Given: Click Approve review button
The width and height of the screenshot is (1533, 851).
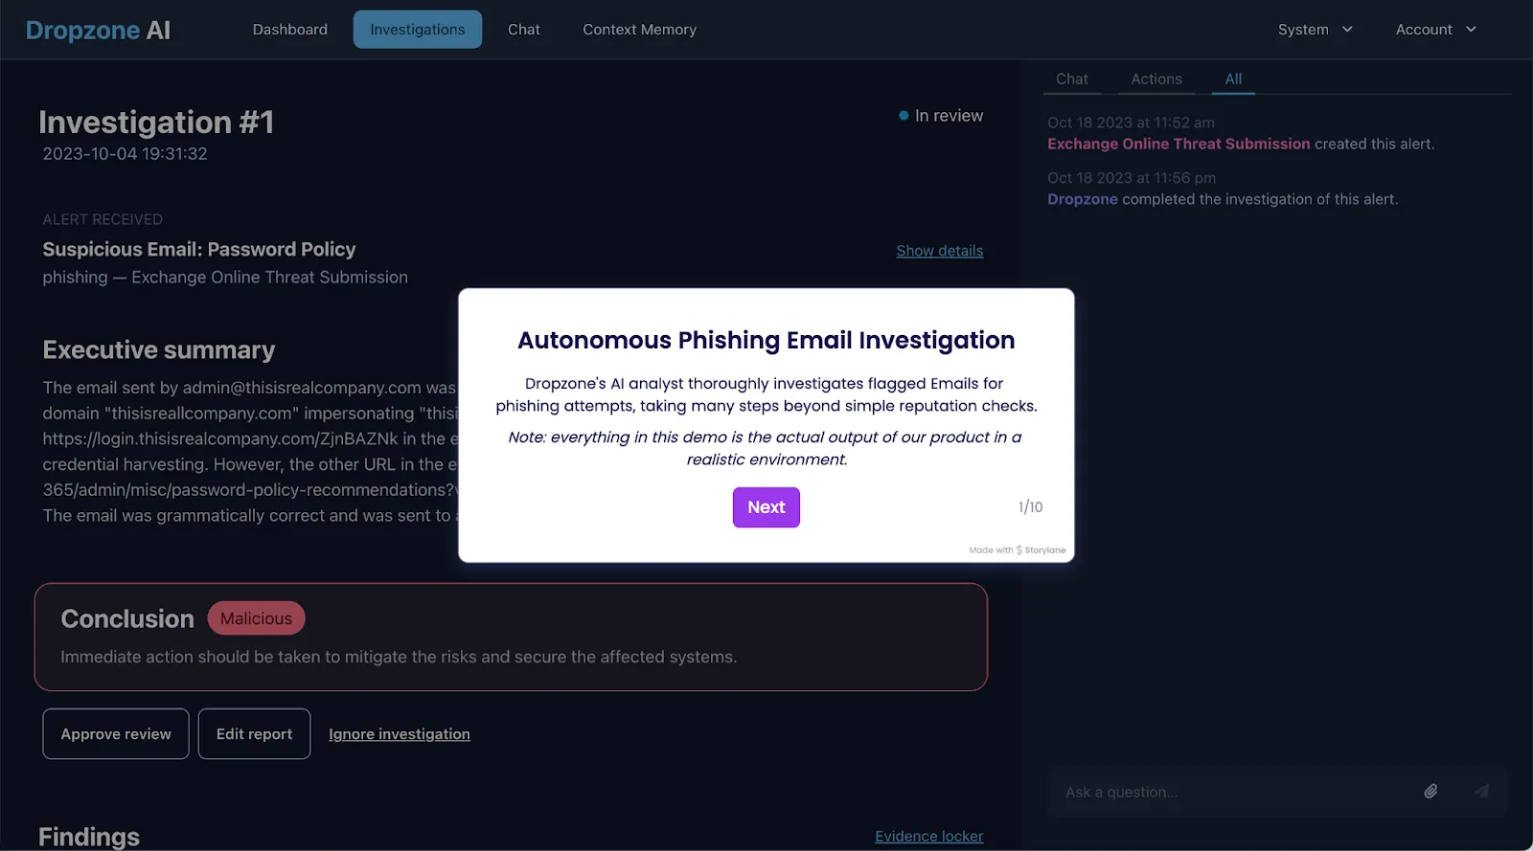Looking at the screenshot, I should pos(116,734).
